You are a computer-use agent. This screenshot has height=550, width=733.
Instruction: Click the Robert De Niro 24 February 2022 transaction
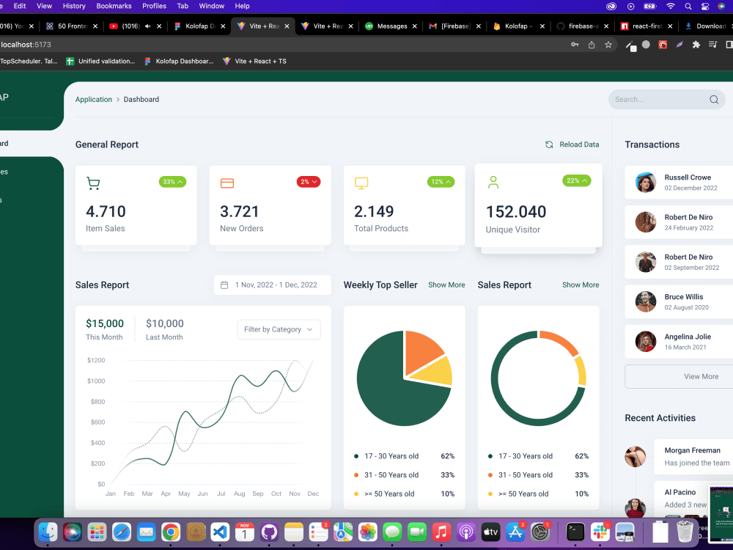[x=679, y=222]
